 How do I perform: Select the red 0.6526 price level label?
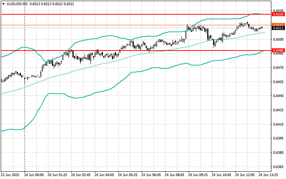[278, 14]
